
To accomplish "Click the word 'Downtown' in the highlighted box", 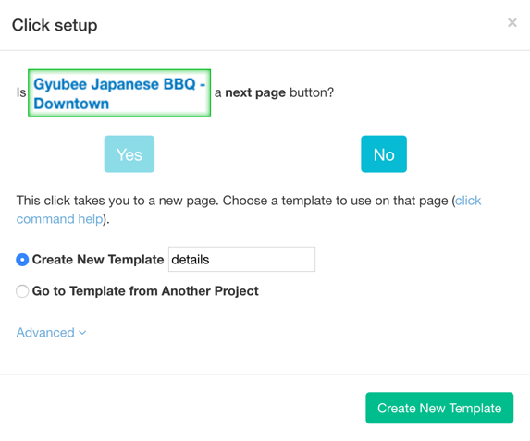I will click(x=71, y=104).
